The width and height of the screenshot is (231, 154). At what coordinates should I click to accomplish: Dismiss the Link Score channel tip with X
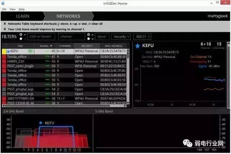[x=5, y=29]
